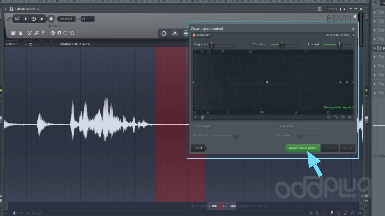Select the scissors cut tool in Edison toolbar
Screen dimensions: 385x216
29,33
